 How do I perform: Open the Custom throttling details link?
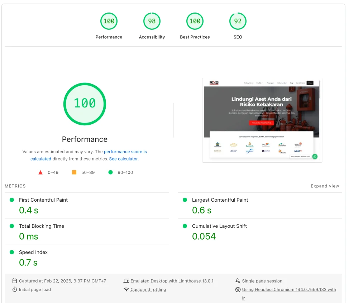pyautogui.click(x=148, y=290)
